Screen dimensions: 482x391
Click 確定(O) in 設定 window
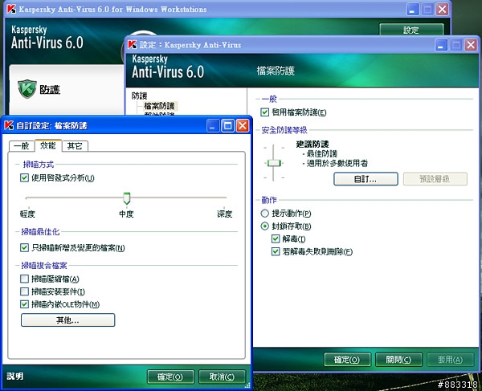[347, 360]
